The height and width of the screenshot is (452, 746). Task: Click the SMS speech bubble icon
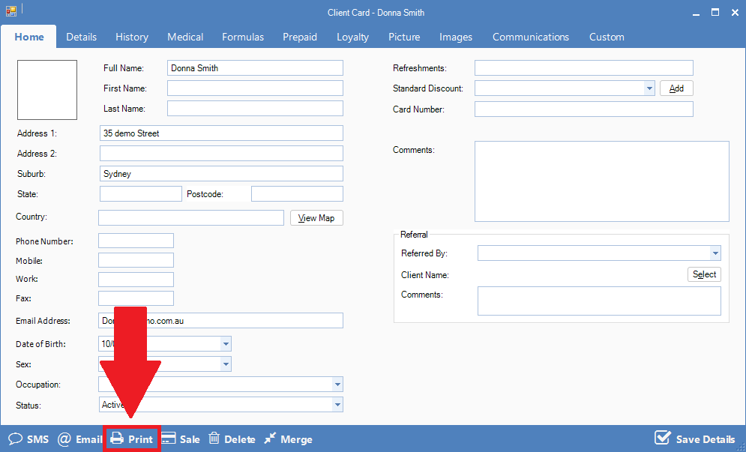tap(15, 439)
